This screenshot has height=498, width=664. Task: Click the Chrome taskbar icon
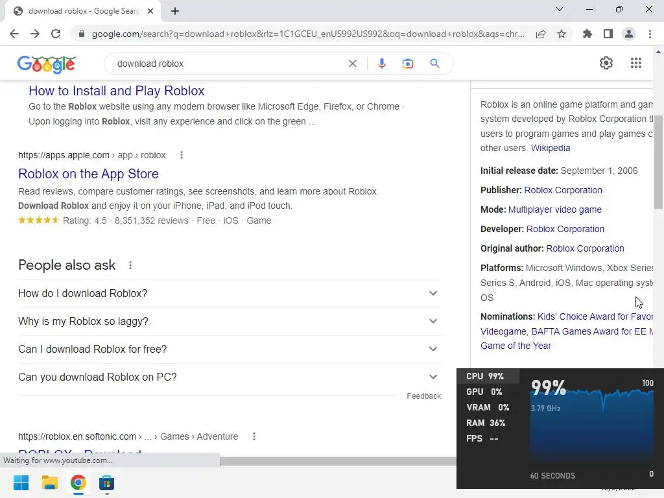(78, 482)
